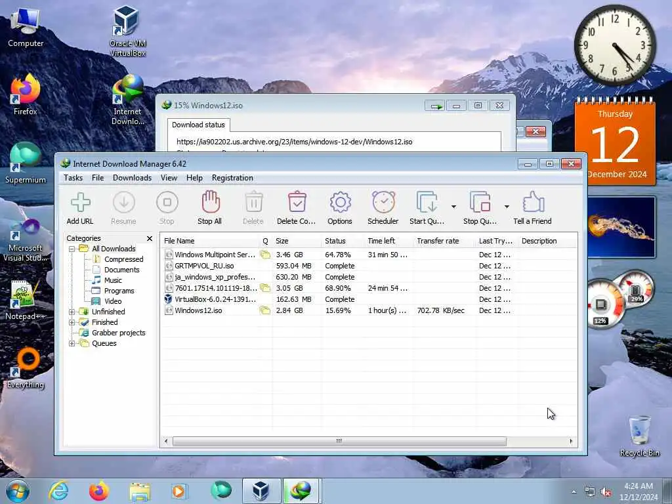Sort by the Transfer rate column header
Viewport: 672px width, 504px height.
(x=445, y=241)
